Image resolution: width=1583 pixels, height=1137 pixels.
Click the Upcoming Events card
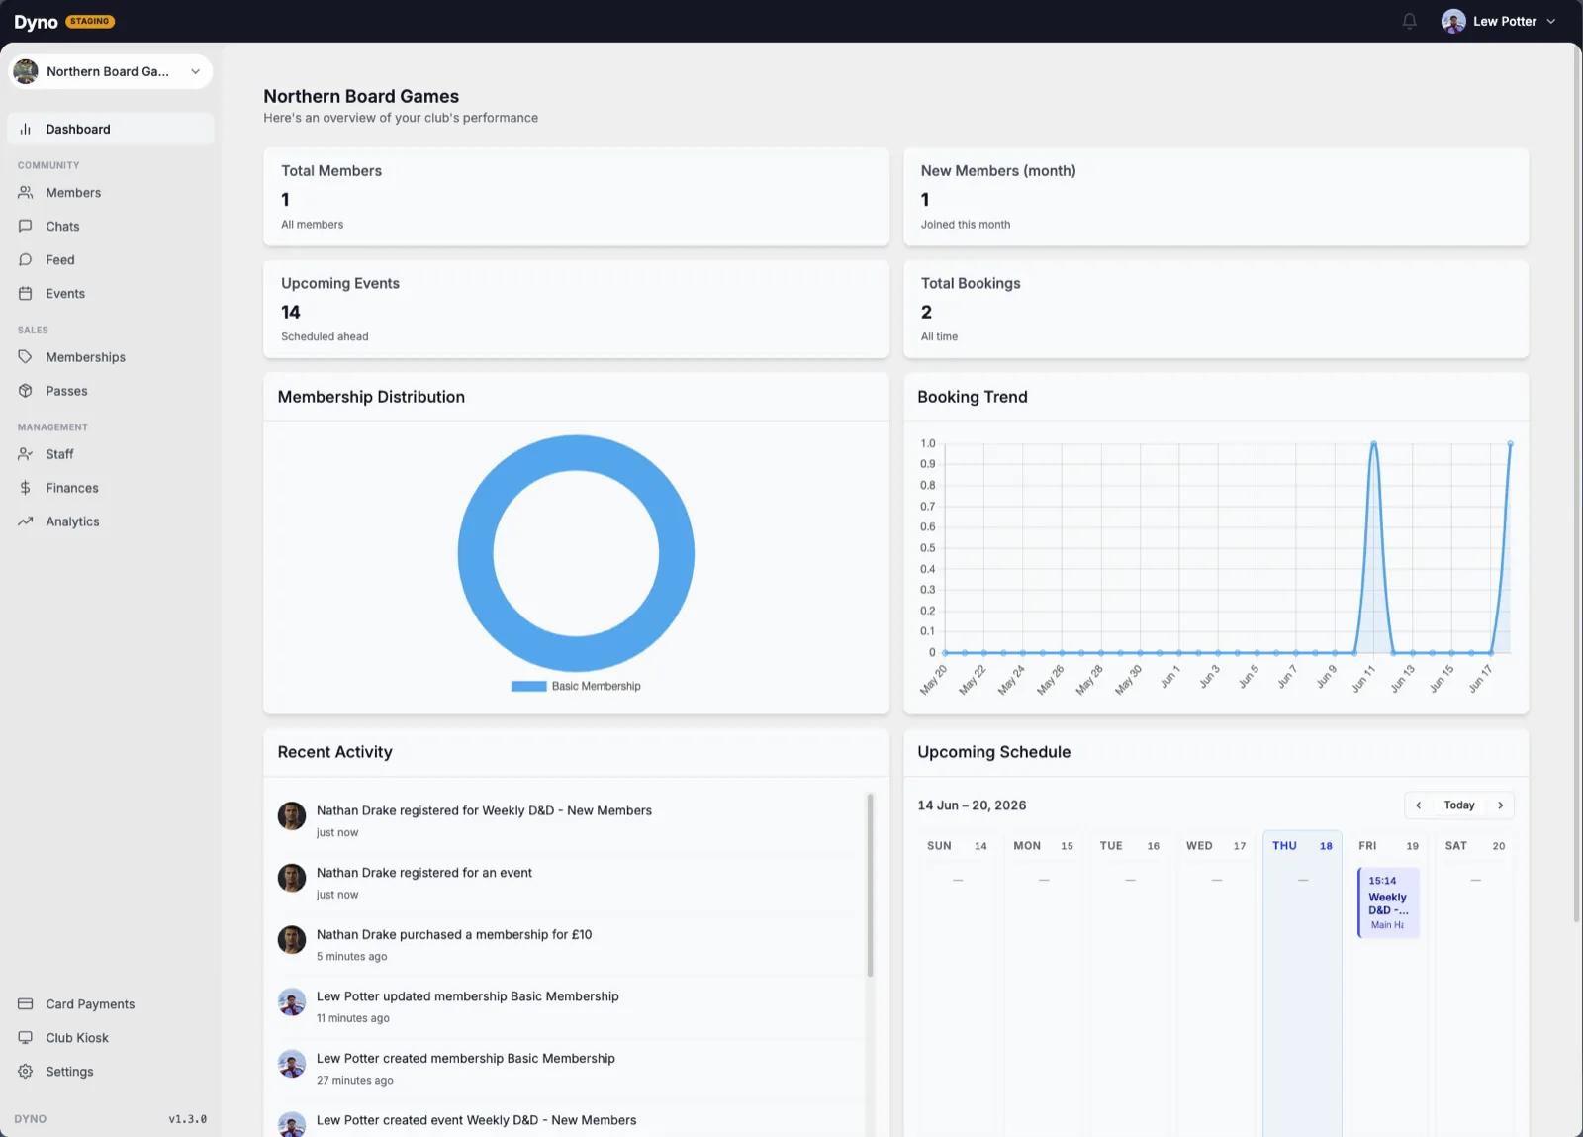coord(576,310)
